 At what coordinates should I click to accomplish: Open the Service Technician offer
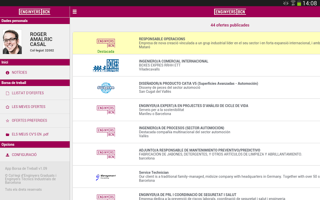point(196,176)
